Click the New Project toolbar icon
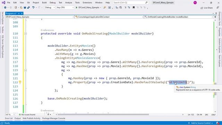 (16, 8)
